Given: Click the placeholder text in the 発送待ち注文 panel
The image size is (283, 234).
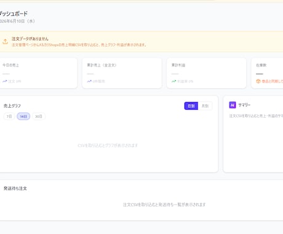Looking at the screenshot, I should [x=164, y=204].
